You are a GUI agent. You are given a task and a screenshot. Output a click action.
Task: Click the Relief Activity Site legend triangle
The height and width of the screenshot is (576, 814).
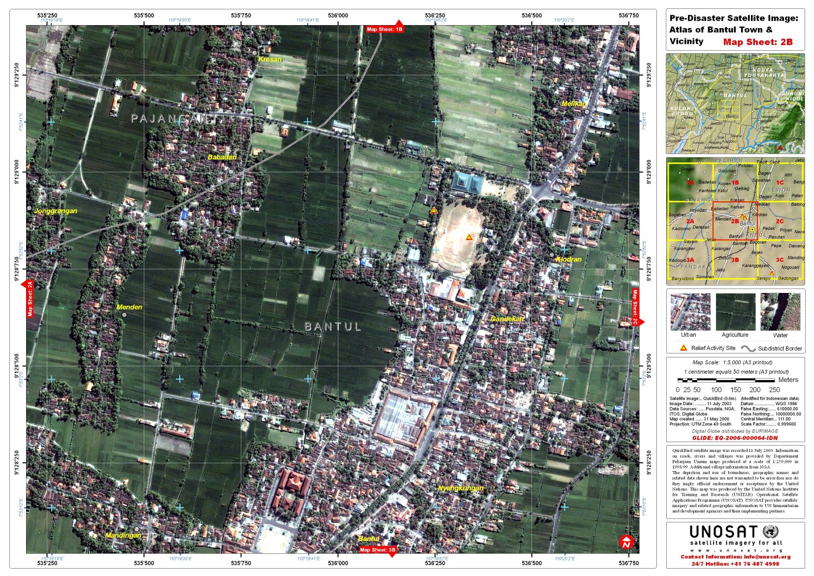click(684, 348)
